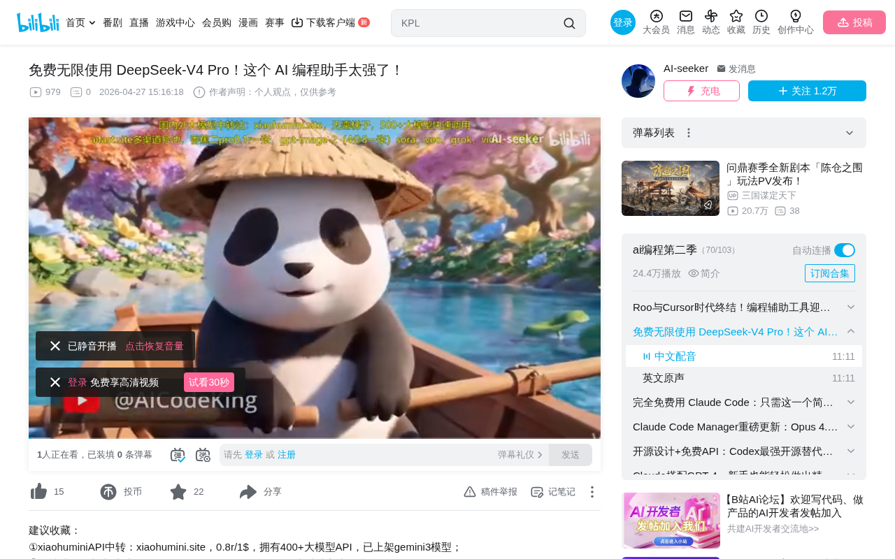
Task: Click 三国谋定天下 uploader name
Action: [769, 196]
